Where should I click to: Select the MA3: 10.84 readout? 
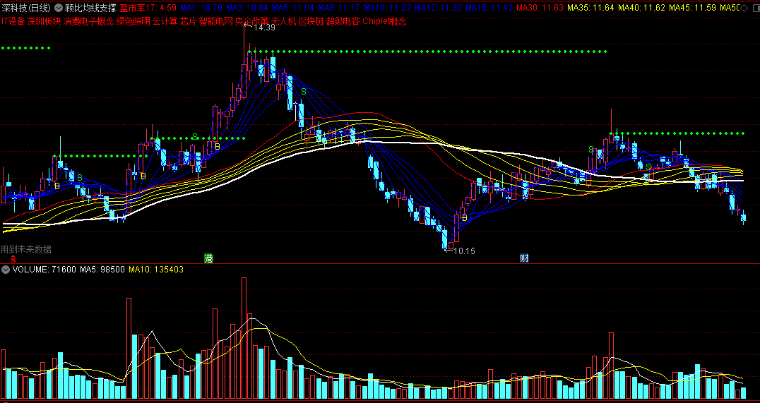(247, 8)
